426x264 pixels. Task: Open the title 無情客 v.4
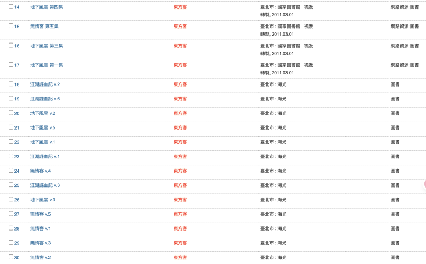[40, 171]
